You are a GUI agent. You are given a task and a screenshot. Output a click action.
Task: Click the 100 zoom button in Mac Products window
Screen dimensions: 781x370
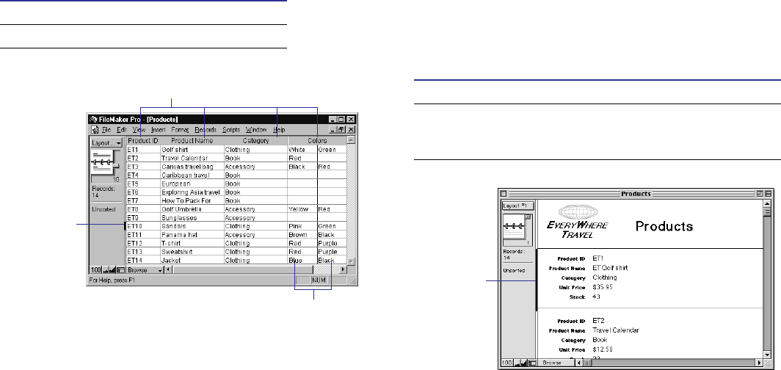coord(507,363)
